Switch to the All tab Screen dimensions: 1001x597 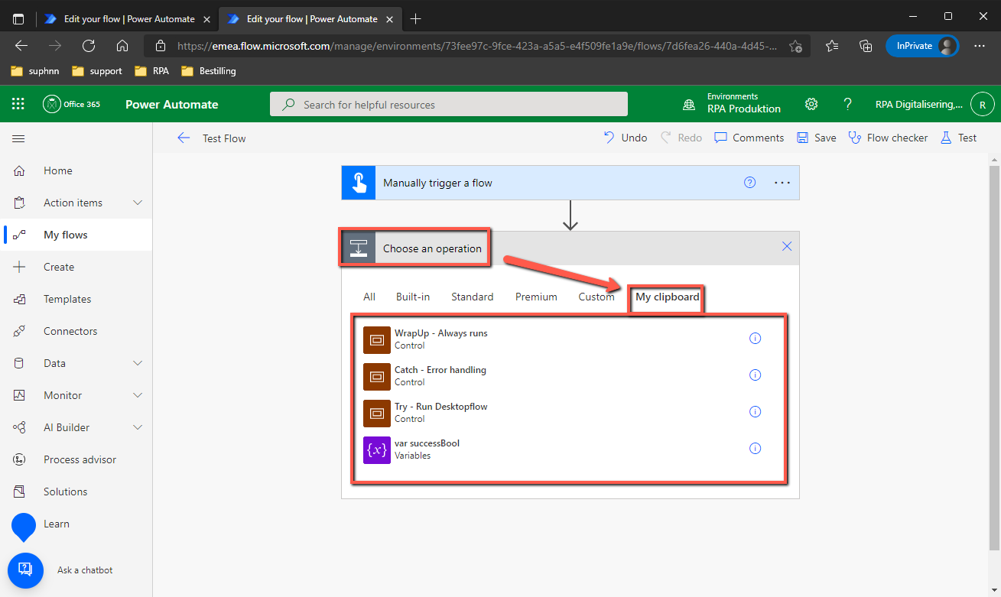click(x=369, y=297)
